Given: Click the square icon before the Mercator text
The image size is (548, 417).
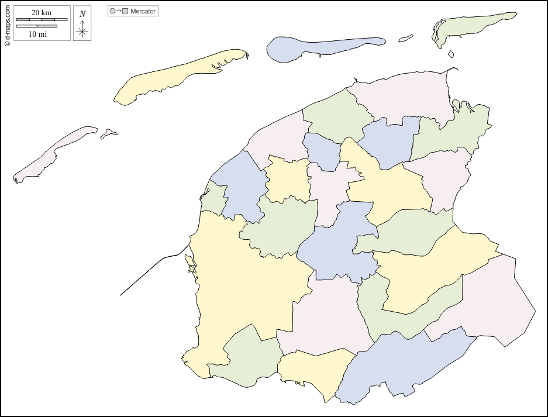Looking at the screenshot, I should (x=125, y=11).
